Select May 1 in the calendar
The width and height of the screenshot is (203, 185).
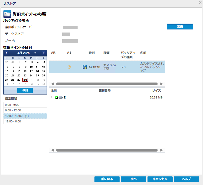coord(32,80)
